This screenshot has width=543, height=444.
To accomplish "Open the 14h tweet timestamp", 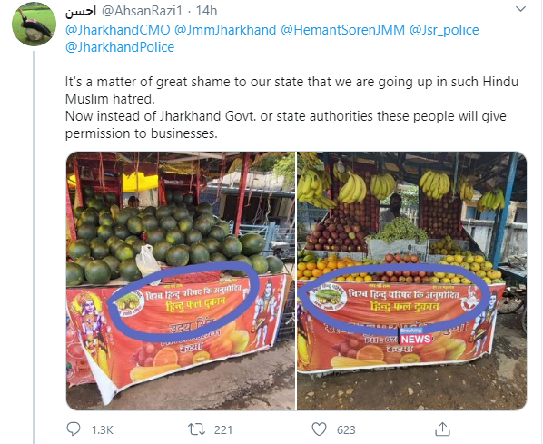I will (x=206, y=11).
